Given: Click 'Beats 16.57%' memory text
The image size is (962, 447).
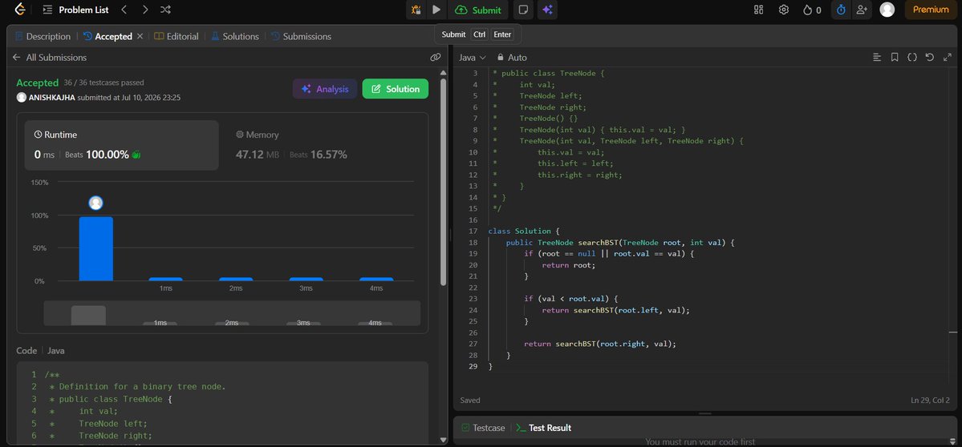Looking at the screenshot, I should click(319, 155).
